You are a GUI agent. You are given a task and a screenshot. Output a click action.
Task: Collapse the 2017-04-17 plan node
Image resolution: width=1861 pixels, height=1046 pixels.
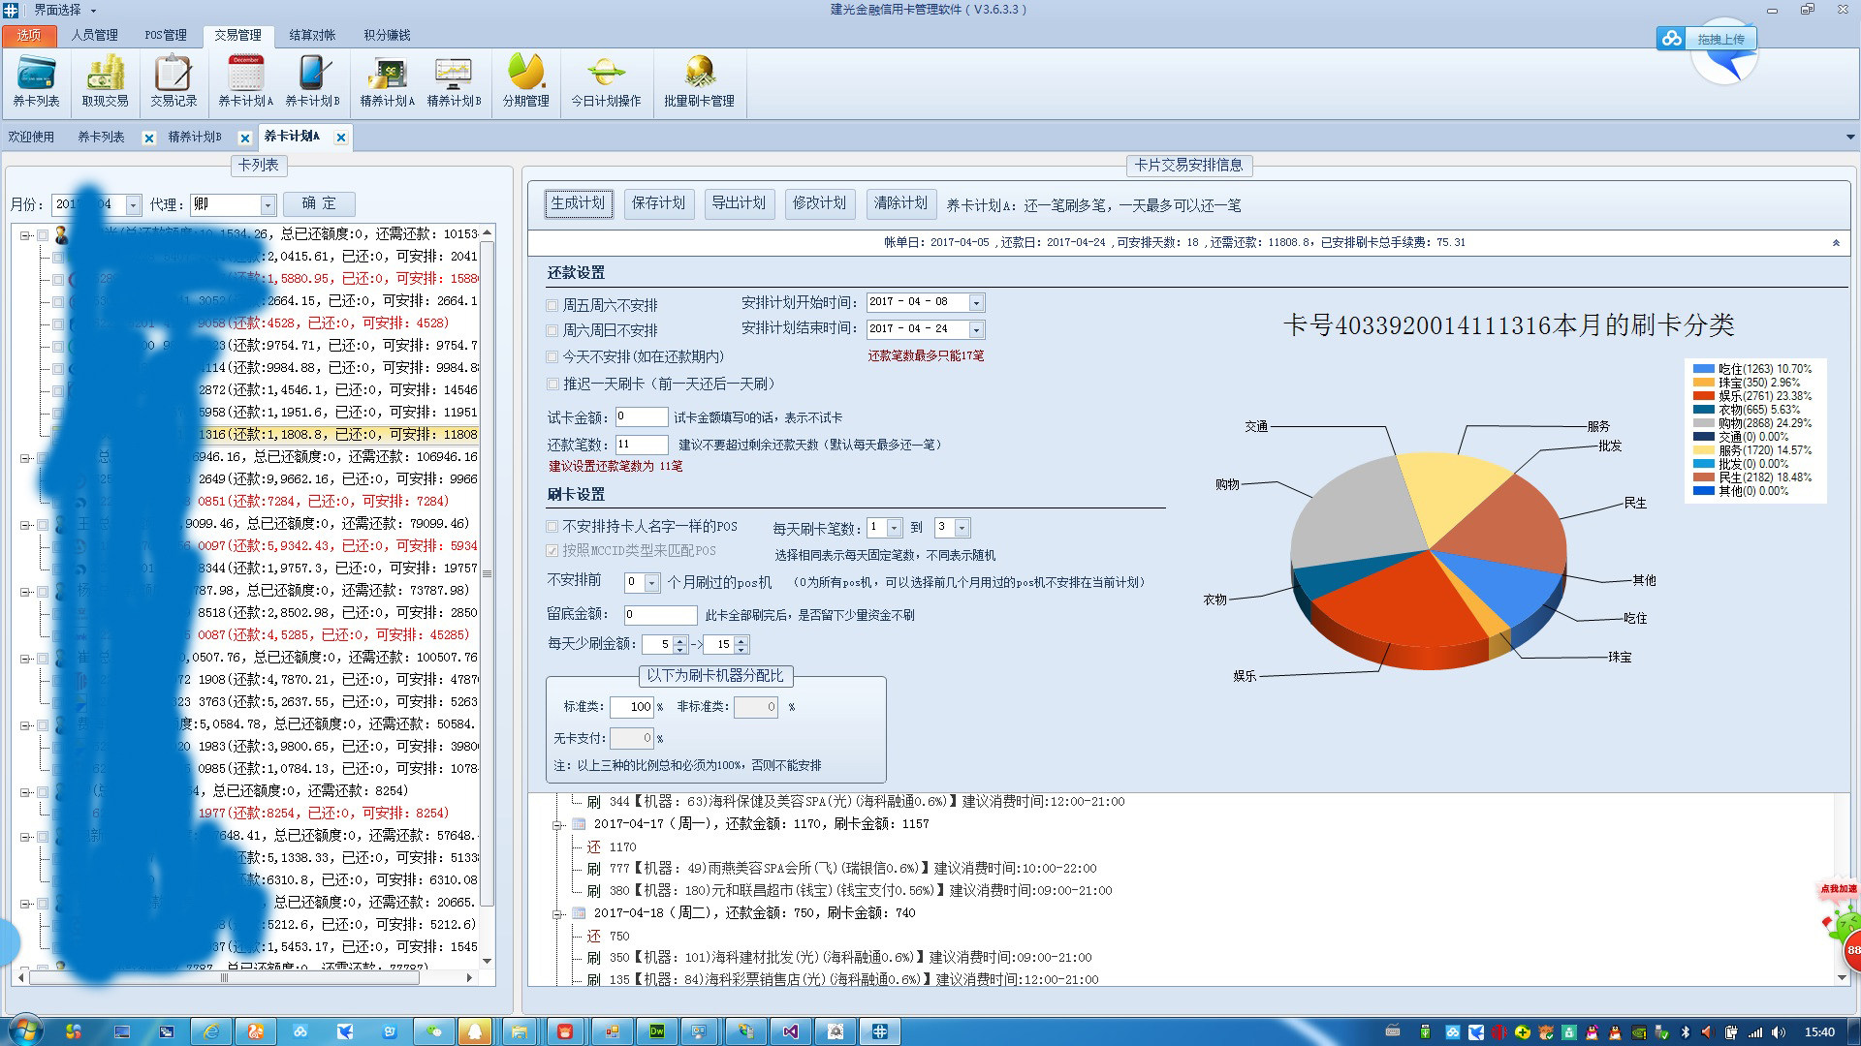(557, 825)
